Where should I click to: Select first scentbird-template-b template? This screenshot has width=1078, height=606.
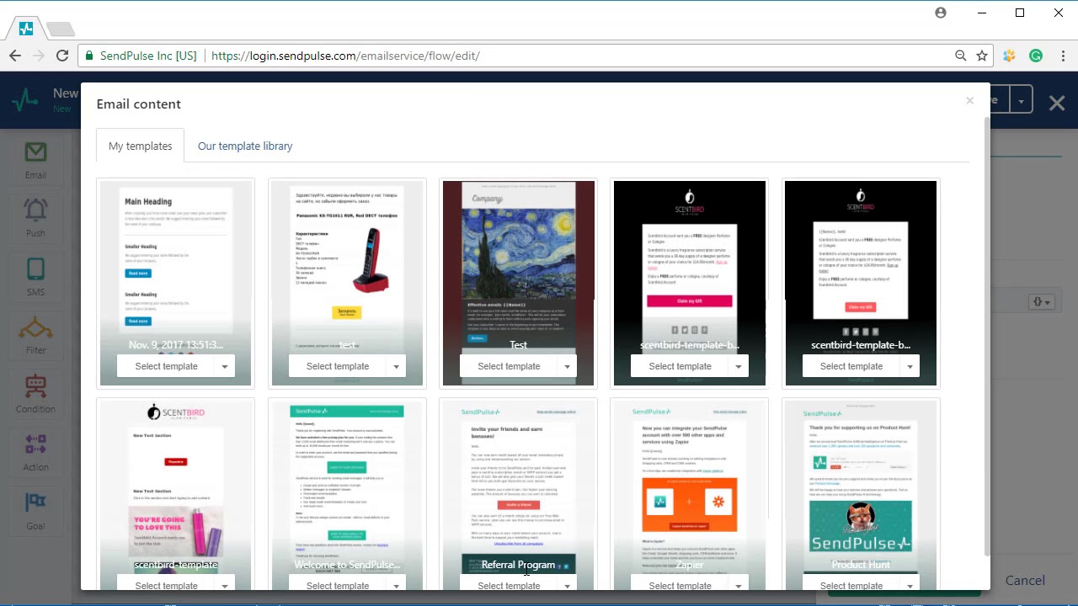(680, 366)
